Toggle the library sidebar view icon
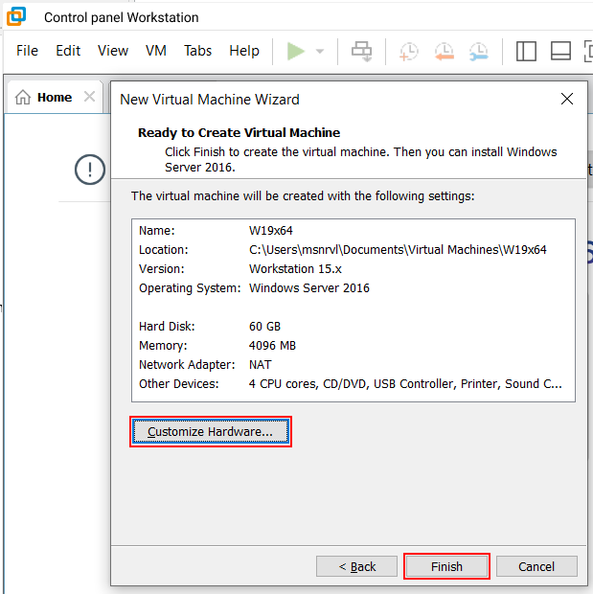 coord(526,52)
